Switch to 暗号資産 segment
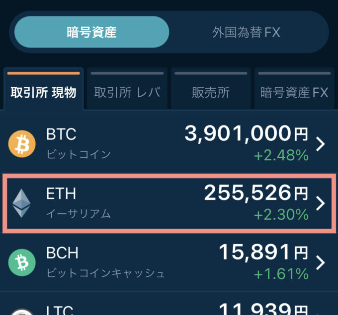This screenshot has width=338, height=315. tap(91, 32)
